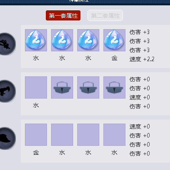170x170 pixels.
Task: Click the blue gem above 金 label
Action: click(114, 40)
